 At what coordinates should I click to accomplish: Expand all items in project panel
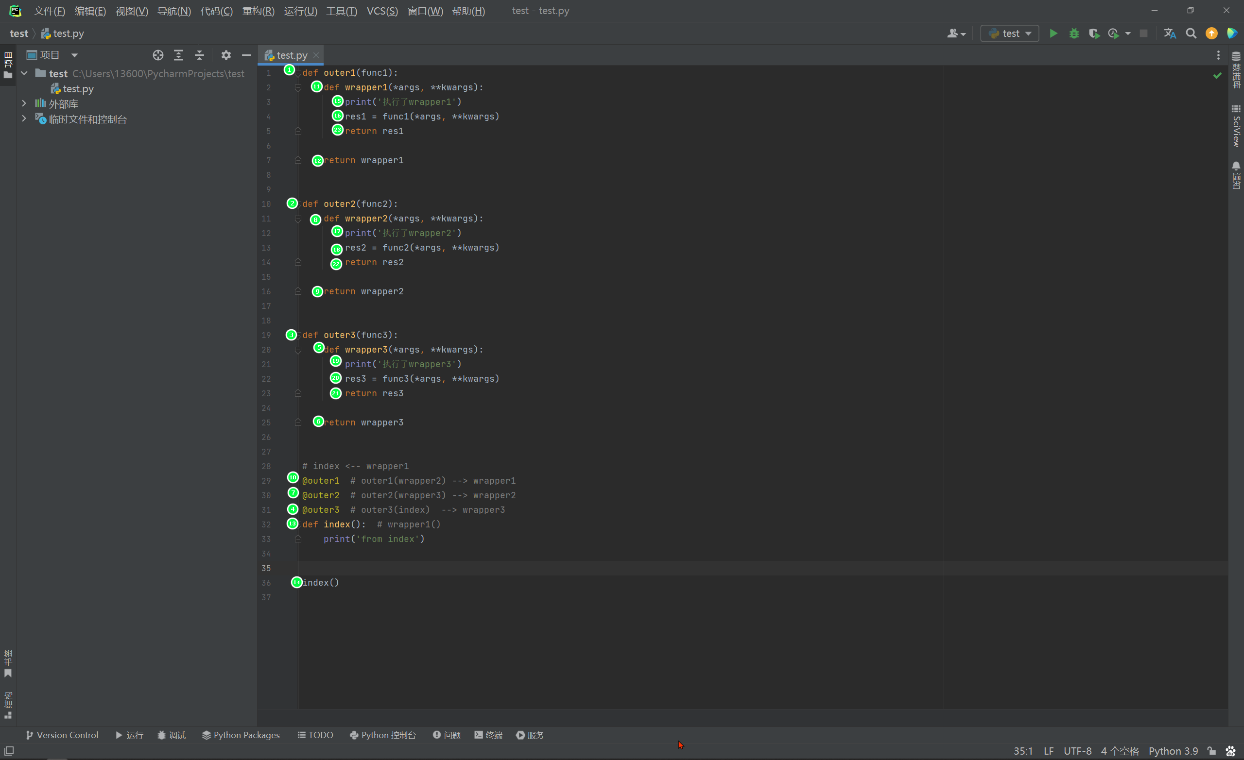[179, 55]
